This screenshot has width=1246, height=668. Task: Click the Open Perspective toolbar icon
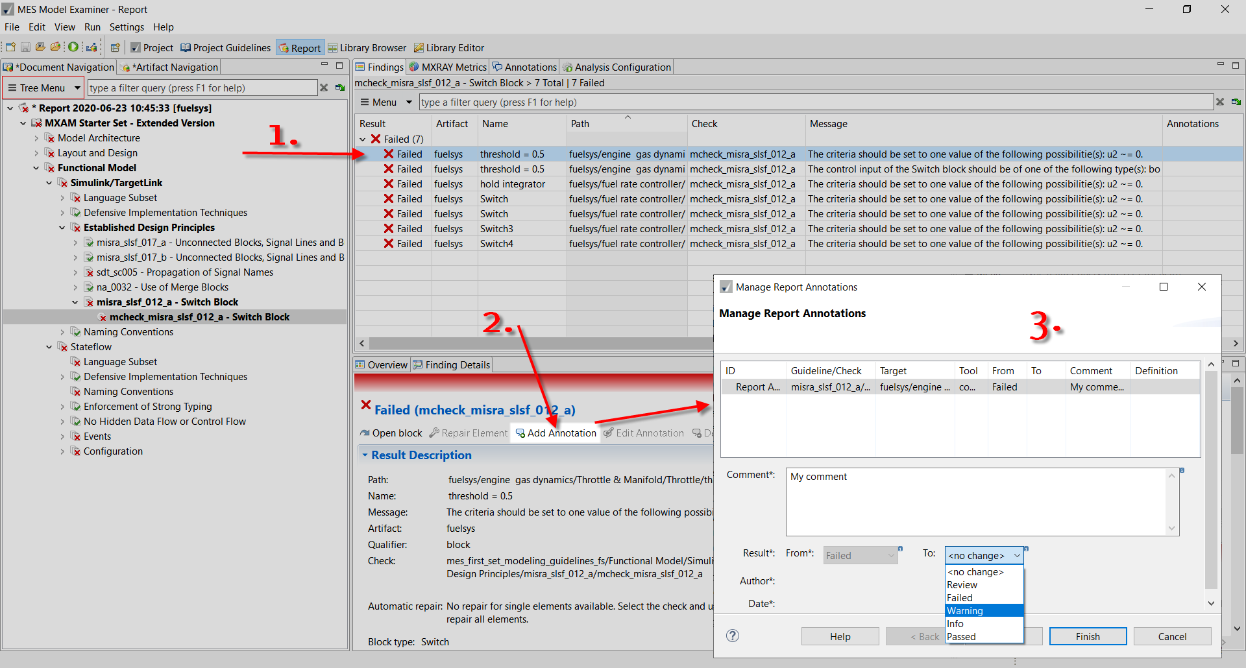click(116, 47)
